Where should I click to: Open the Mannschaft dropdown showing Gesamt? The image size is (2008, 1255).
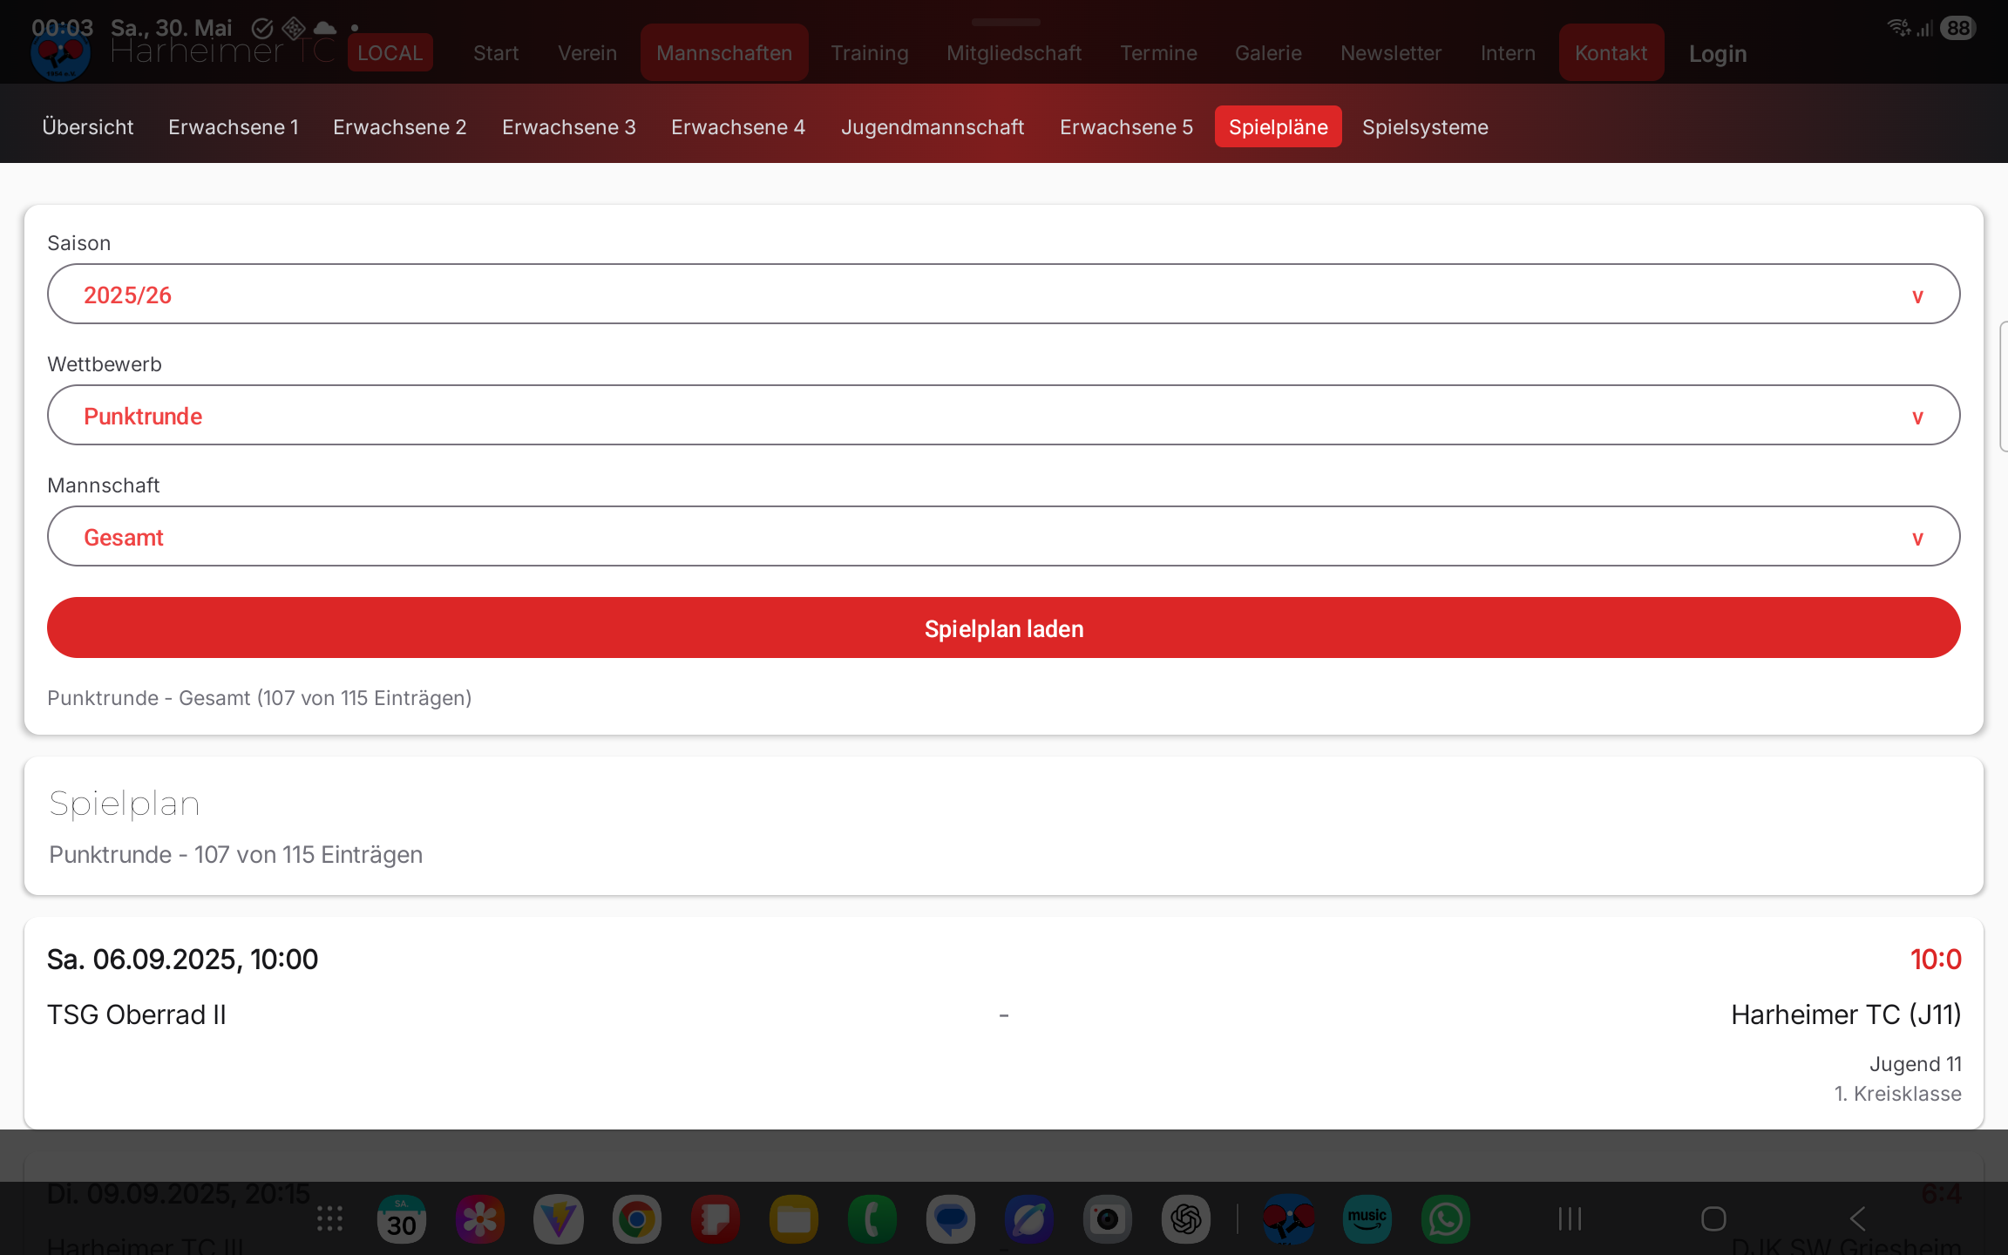tap(1004, 536)
